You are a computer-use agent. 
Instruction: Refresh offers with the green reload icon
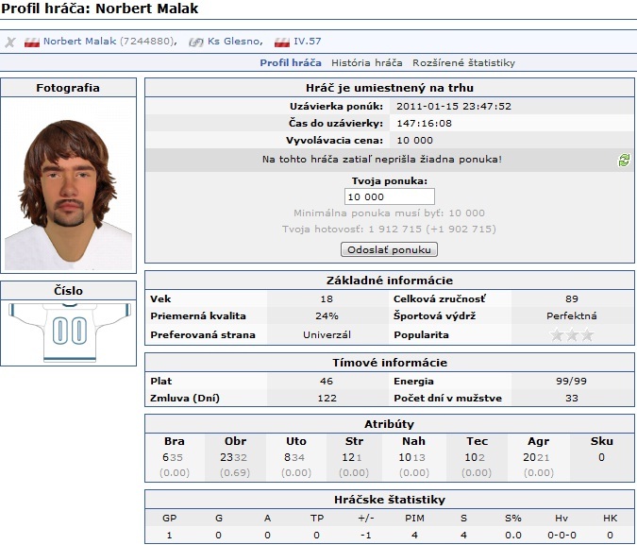[624, 160]
